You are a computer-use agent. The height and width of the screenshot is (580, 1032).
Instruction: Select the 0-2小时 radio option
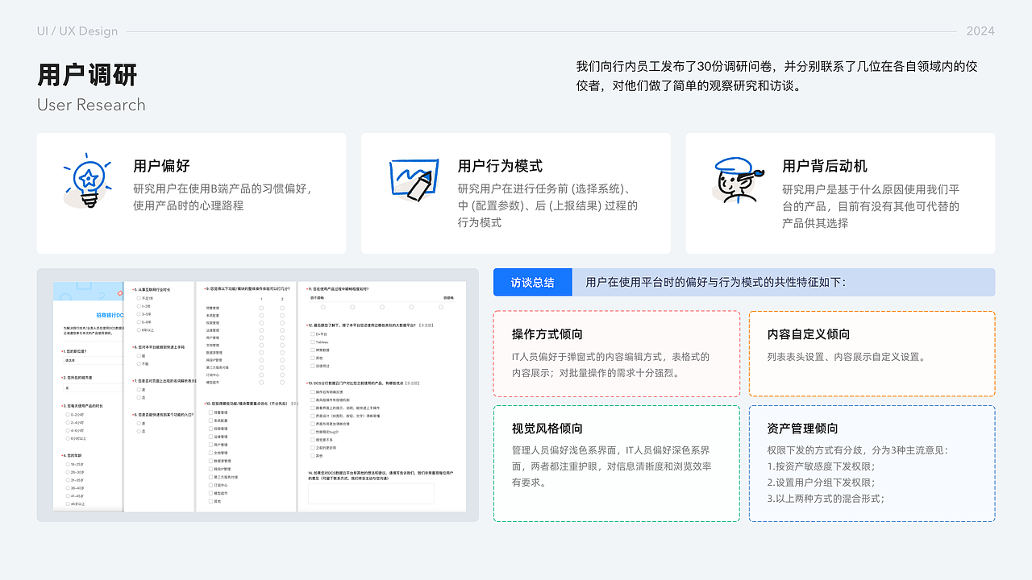tap(68, 415)
